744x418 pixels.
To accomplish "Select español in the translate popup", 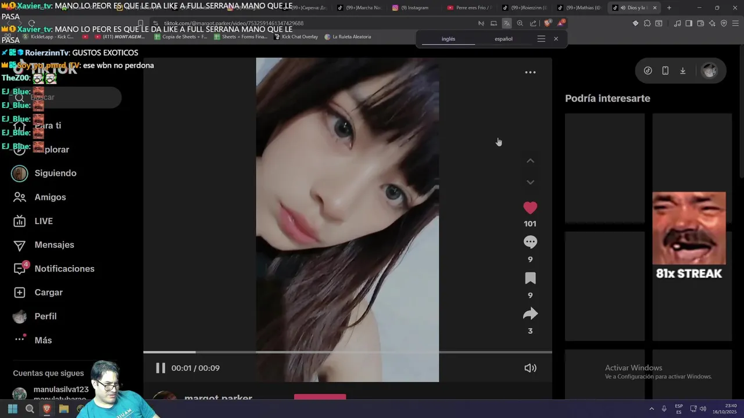I will pyautogui.click(x=503, y=39).
